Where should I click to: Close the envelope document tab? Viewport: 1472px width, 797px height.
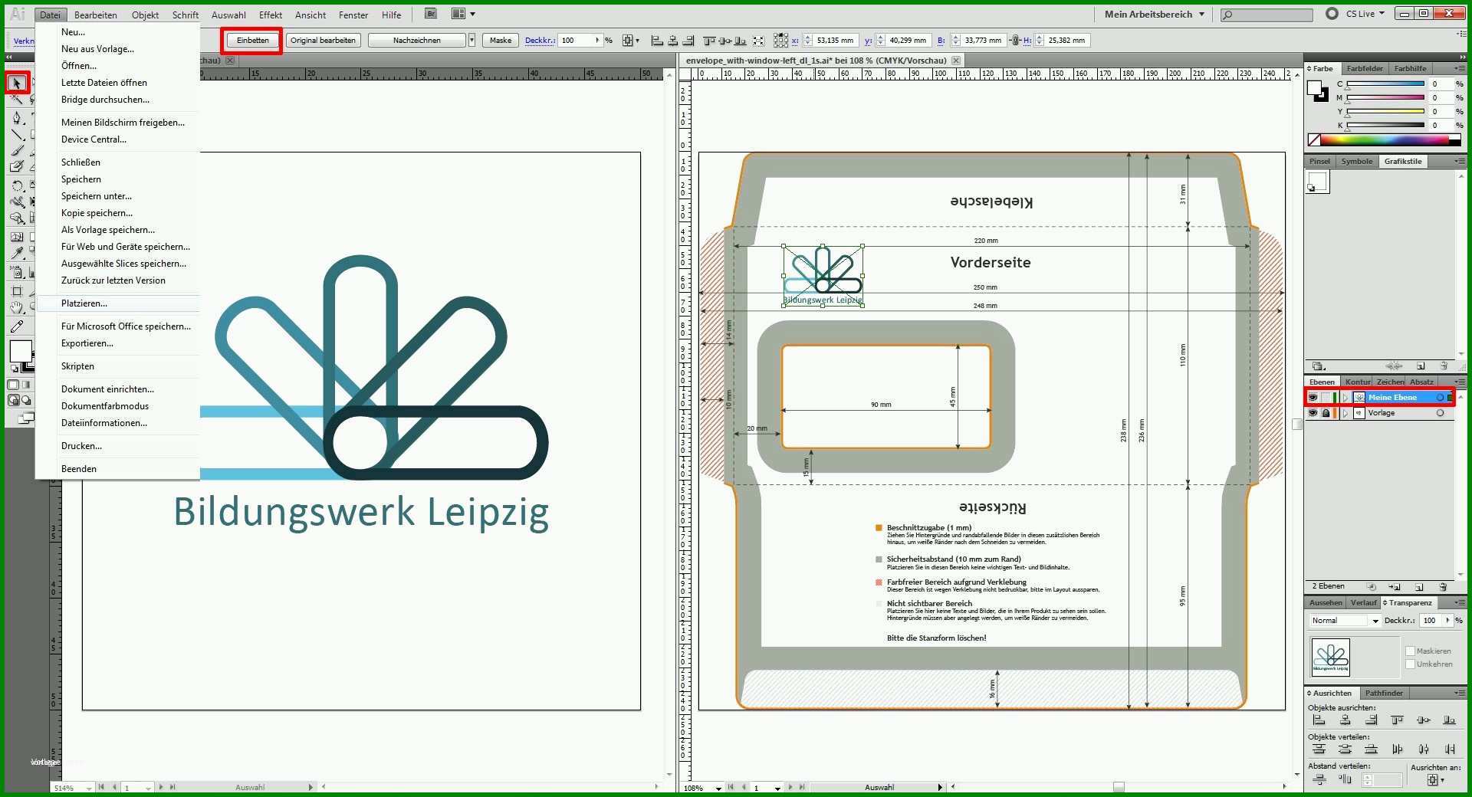956,60
